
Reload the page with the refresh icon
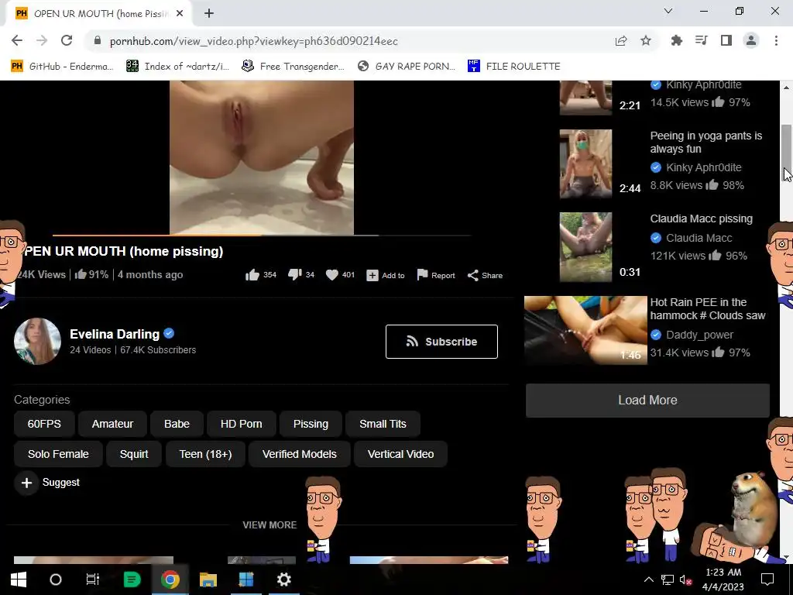tap(67, 40)
